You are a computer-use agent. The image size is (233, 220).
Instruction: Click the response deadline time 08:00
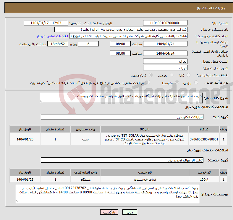[120, 44]
